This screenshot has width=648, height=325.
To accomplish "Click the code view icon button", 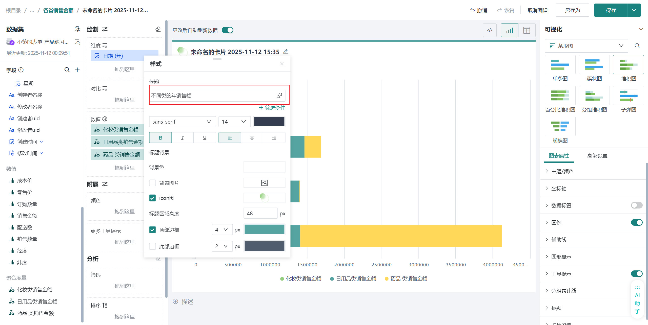I will pyautogui.click(x=490, y=30).
